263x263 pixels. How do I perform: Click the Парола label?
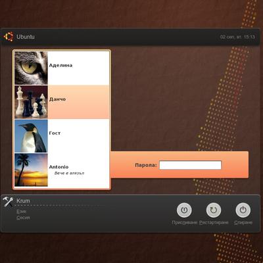click(x=146, y=165)
